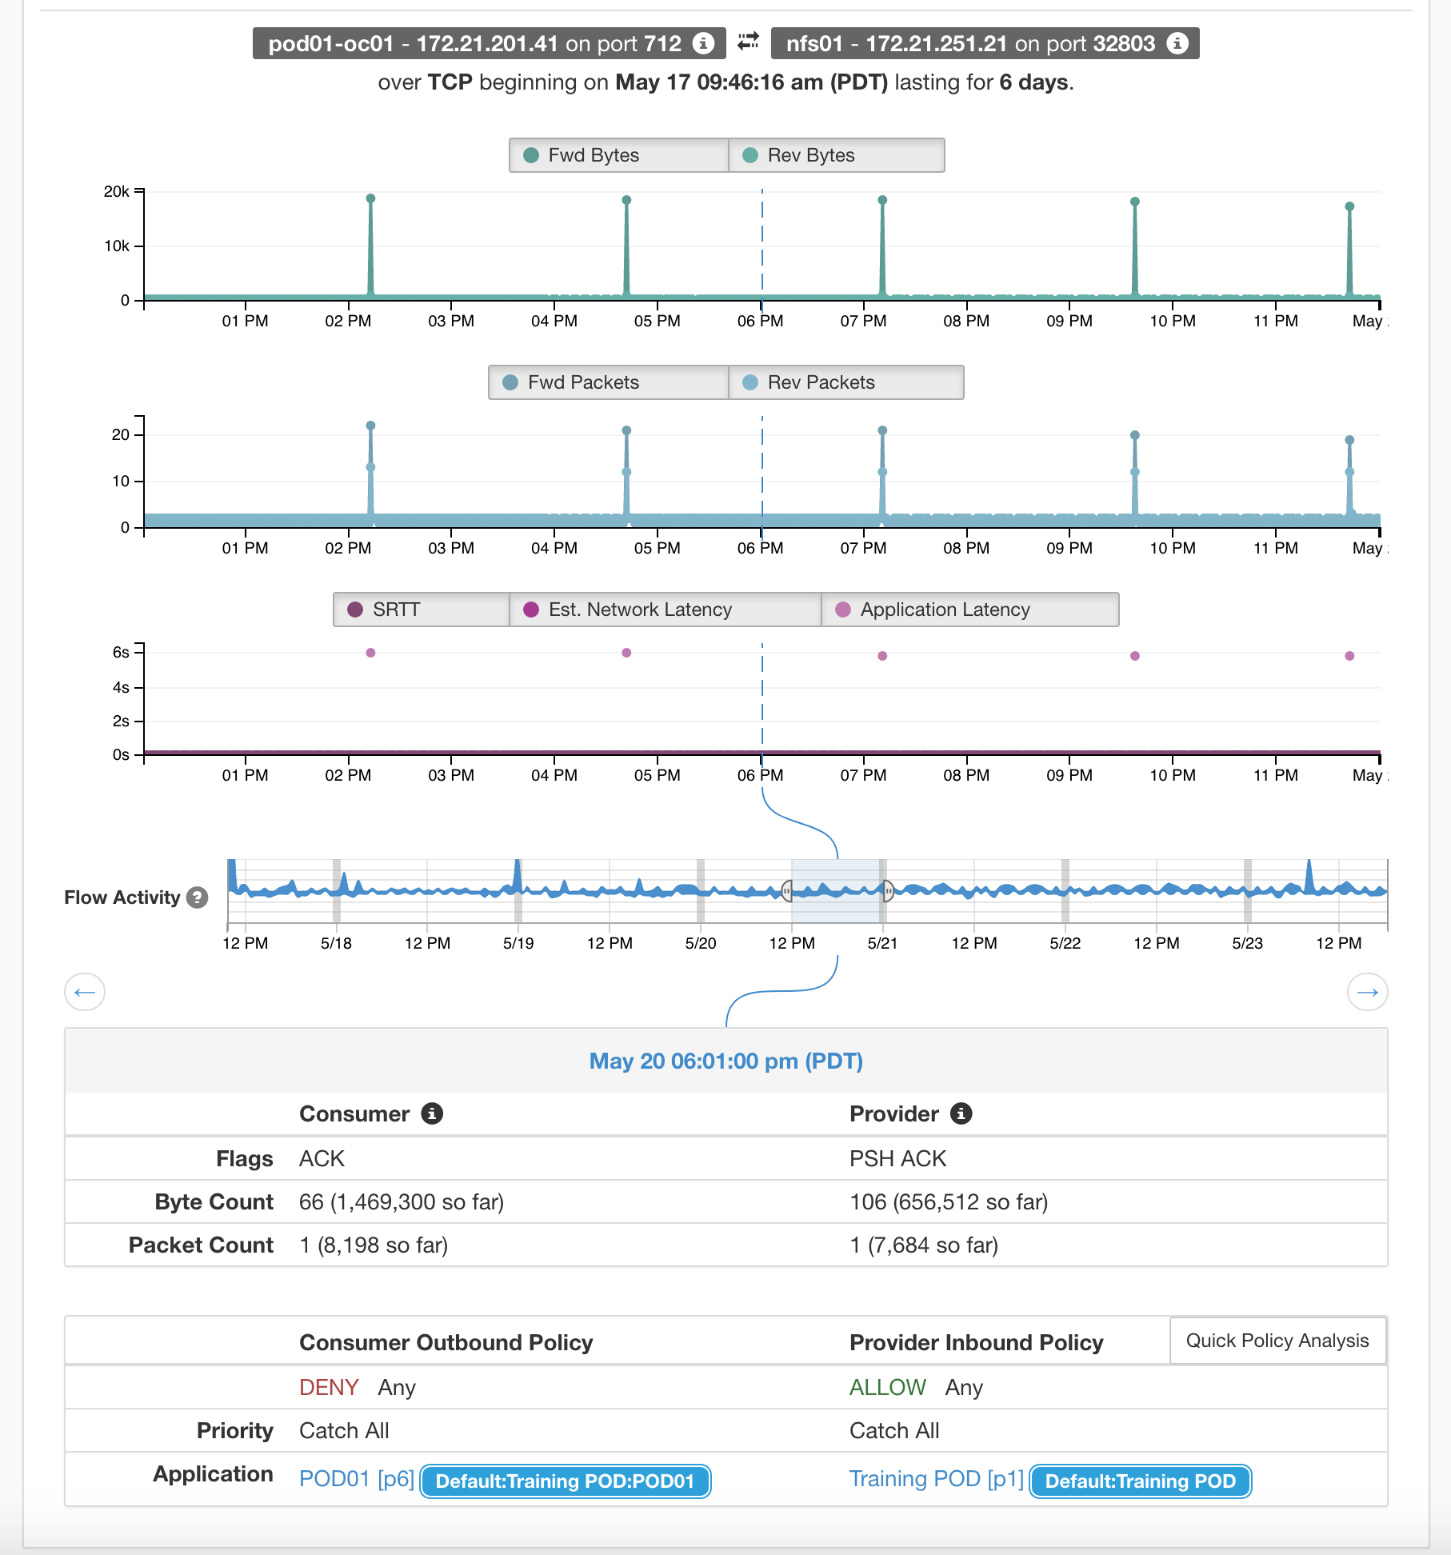Open the POD01 [p6] application link
This screenshot has height=1555, width=1451.
tap(356, 1479)
